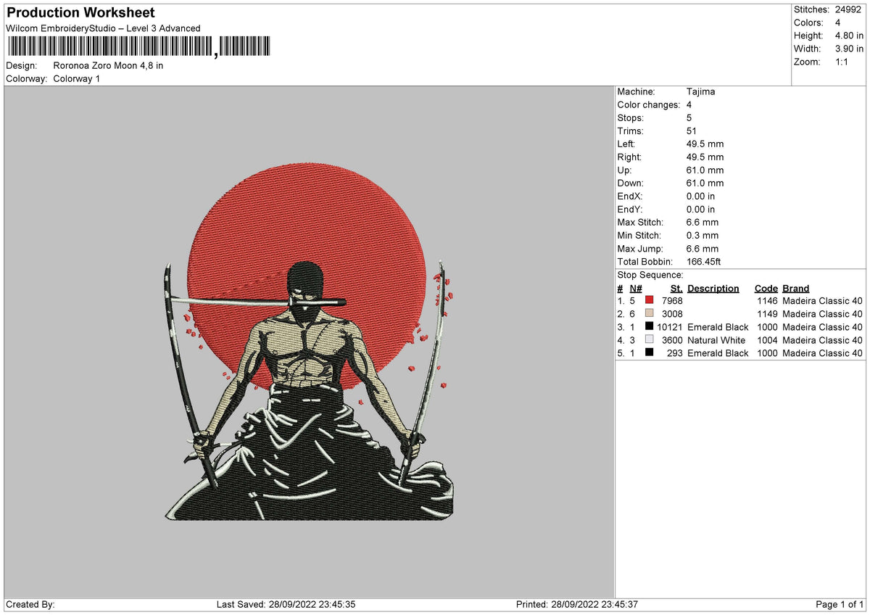Select the Colorway 1 value
The height and width of the screenshot is (615, 870).
78,79
